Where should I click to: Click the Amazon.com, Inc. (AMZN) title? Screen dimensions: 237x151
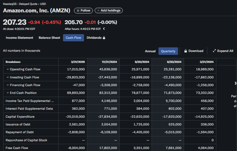tap(37, 11)
